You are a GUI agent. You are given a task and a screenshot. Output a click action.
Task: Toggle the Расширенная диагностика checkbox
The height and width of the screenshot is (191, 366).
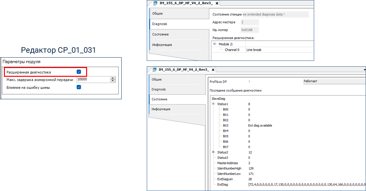(79, 72)
